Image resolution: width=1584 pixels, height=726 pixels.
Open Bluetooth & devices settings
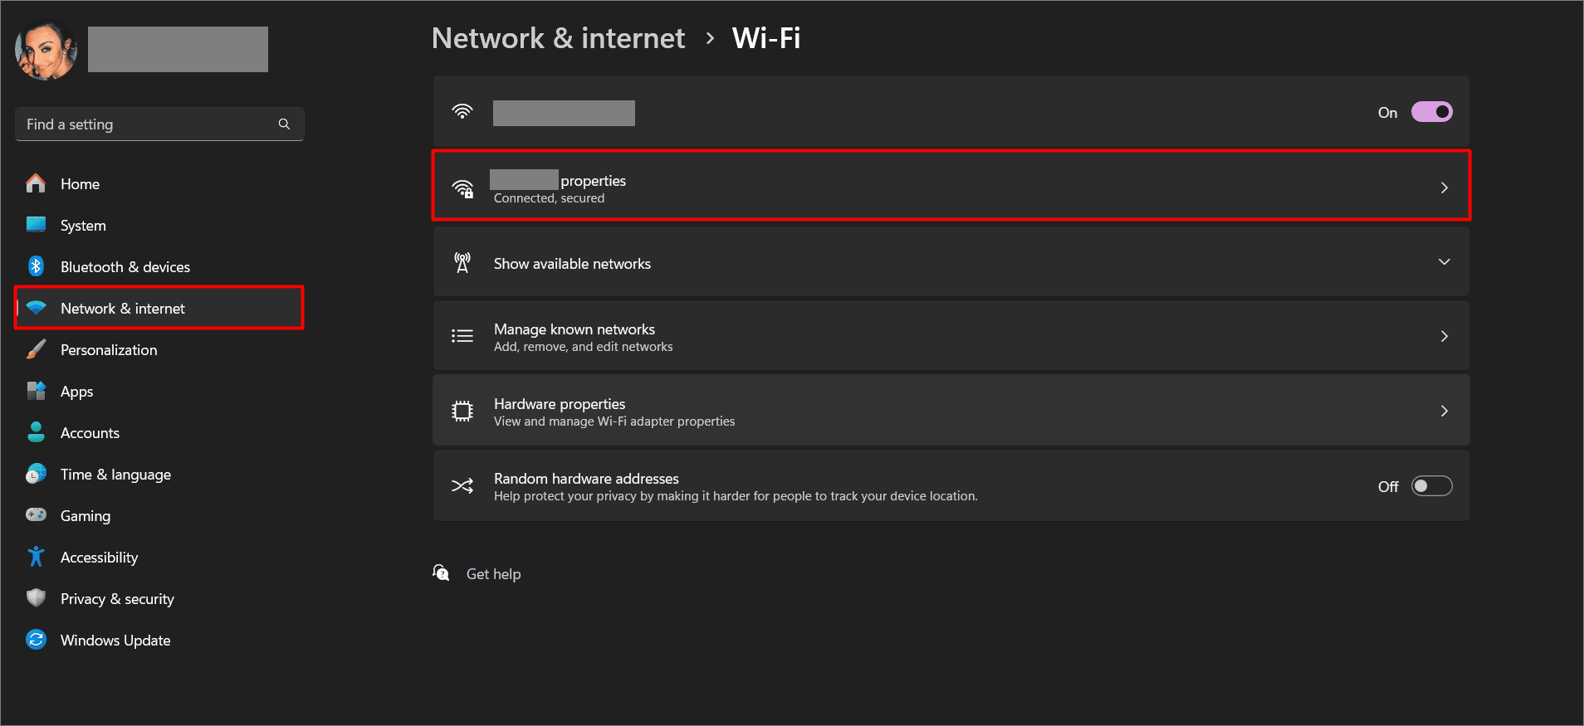36,266
